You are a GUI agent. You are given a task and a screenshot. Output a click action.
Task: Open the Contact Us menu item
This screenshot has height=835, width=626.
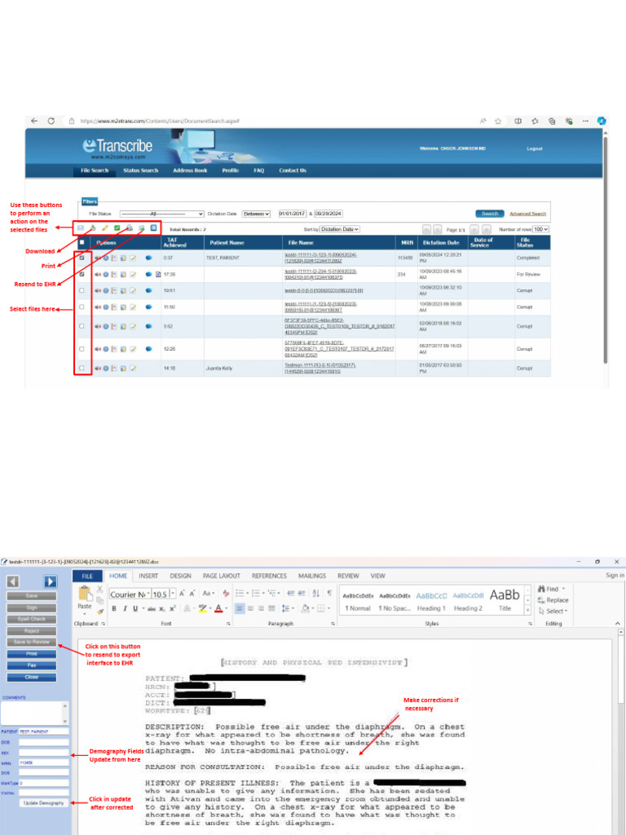coord(293,171)
